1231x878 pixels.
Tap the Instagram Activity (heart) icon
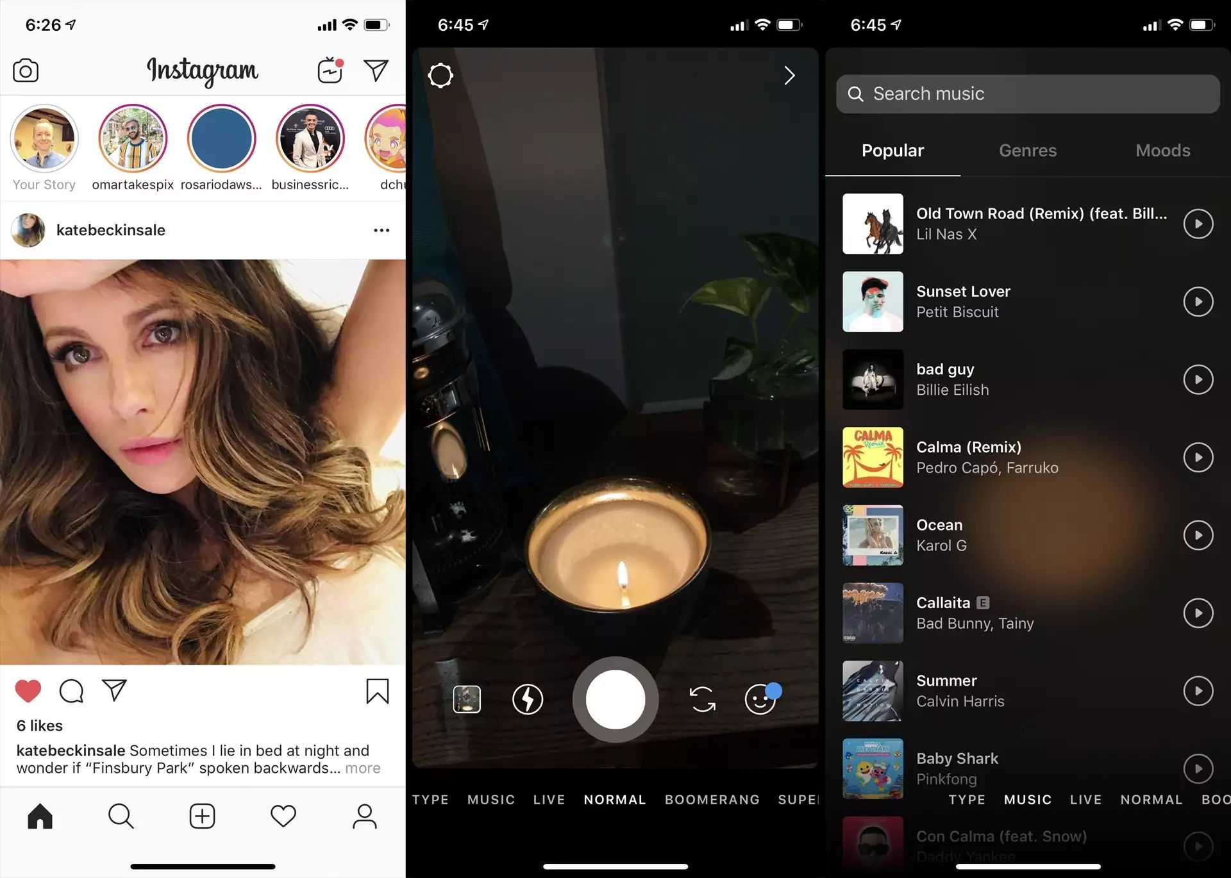(282, 813)
